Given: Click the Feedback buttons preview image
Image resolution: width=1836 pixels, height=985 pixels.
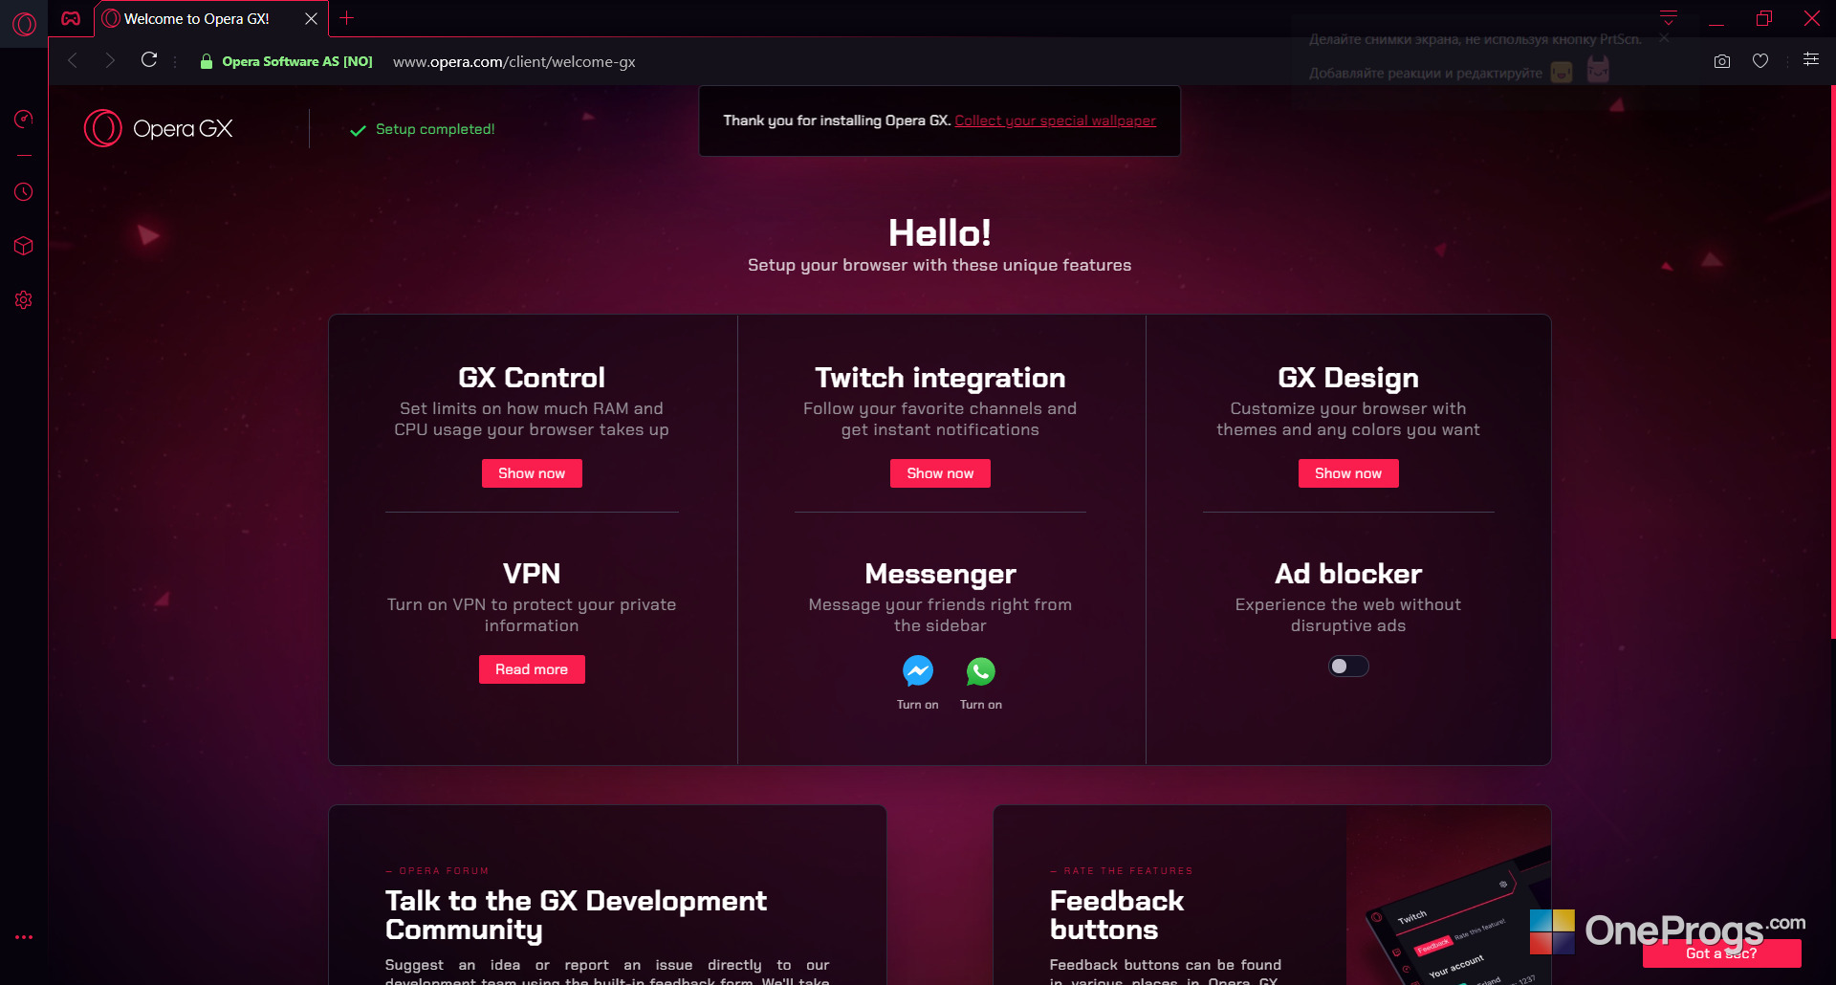Looking at the screenshot, I should tap(1448, 895).
